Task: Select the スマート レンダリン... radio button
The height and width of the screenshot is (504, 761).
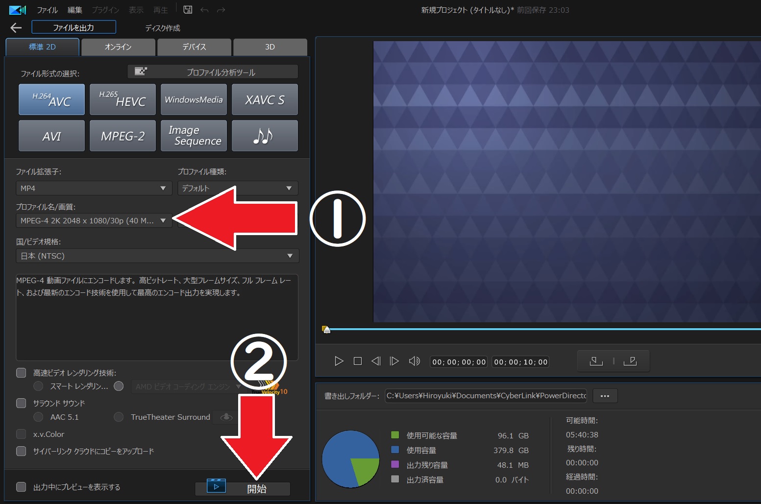Action: [x=38, y=386]
